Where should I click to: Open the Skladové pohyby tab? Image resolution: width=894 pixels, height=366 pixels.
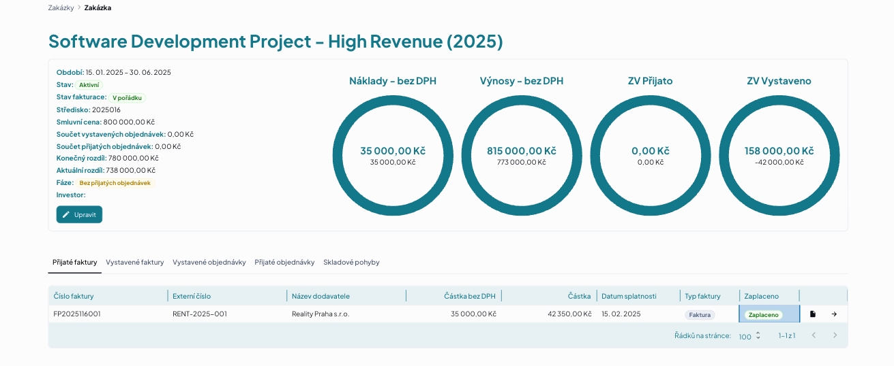(351, 262)
